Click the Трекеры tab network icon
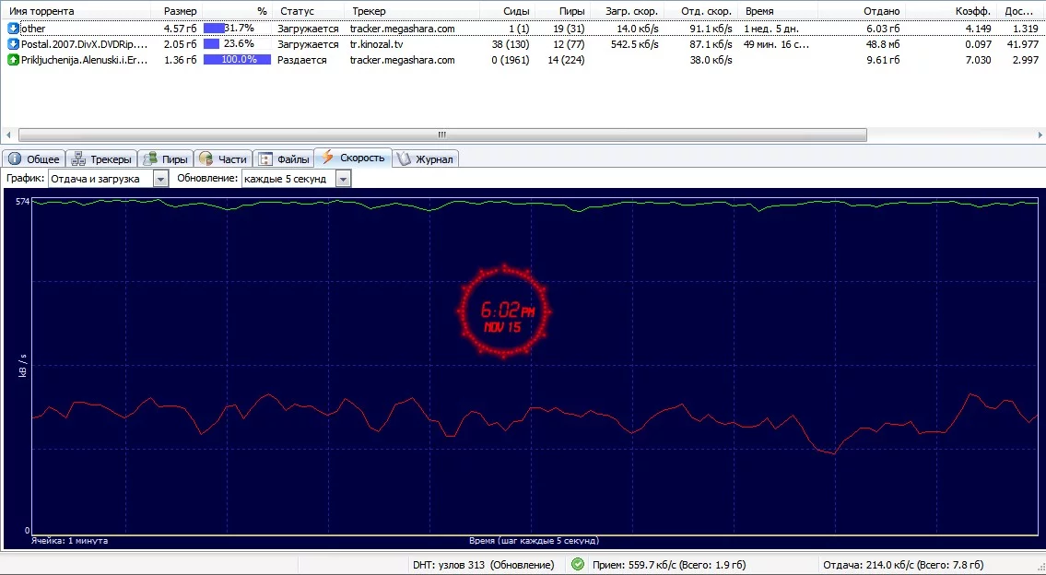 pos(78,159)
